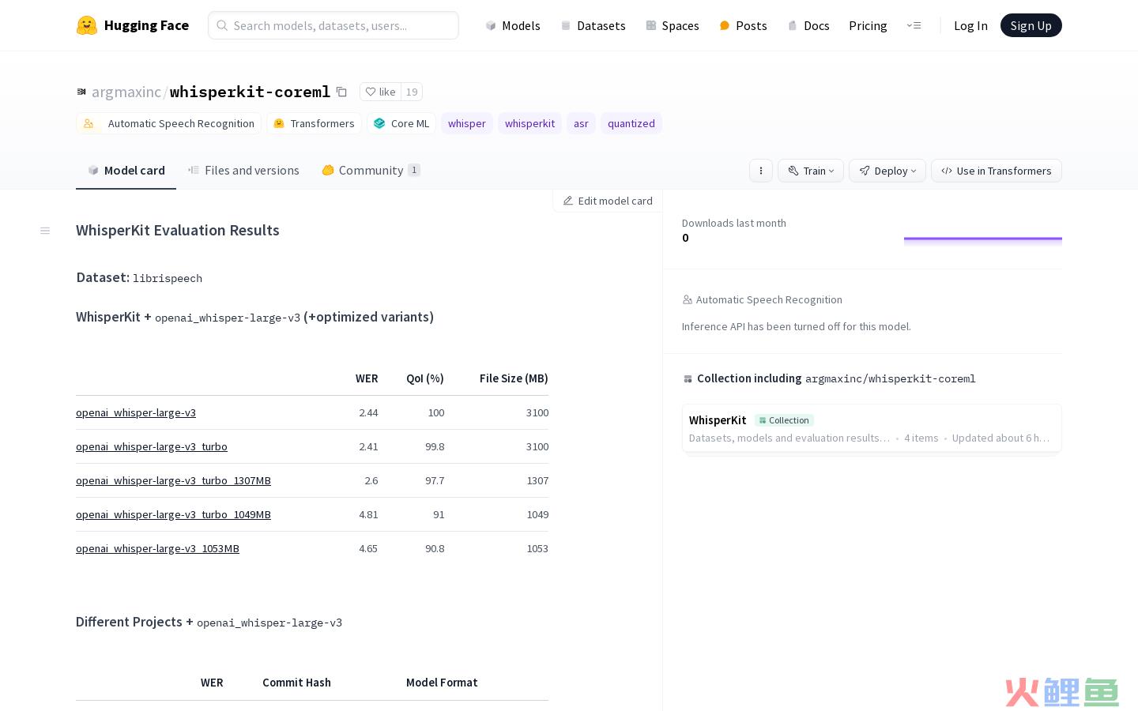Click Use in Transformers button
The image size is (1138, 711).
(997, 171)
